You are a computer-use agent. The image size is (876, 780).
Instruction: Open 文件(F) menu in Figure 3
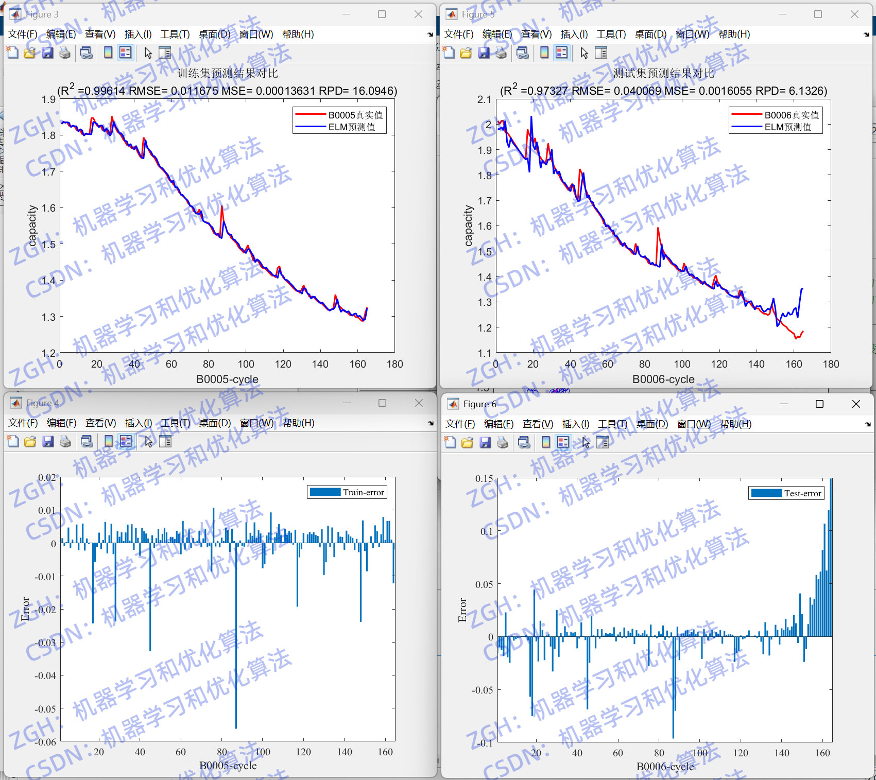[23, 34]
